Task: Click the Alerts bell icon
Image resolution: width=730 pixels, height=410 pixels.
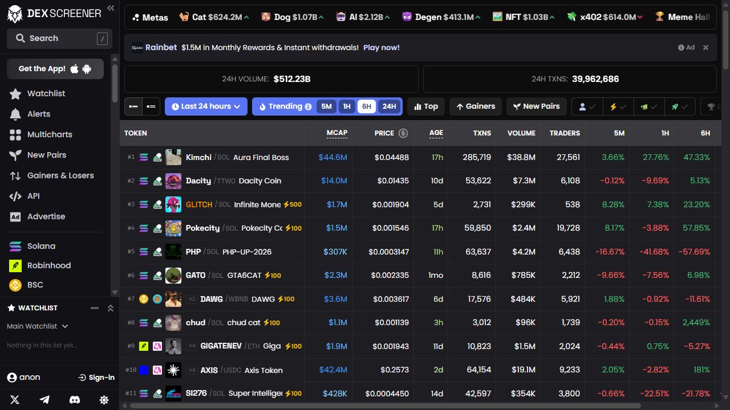Action: coord(15,114)
